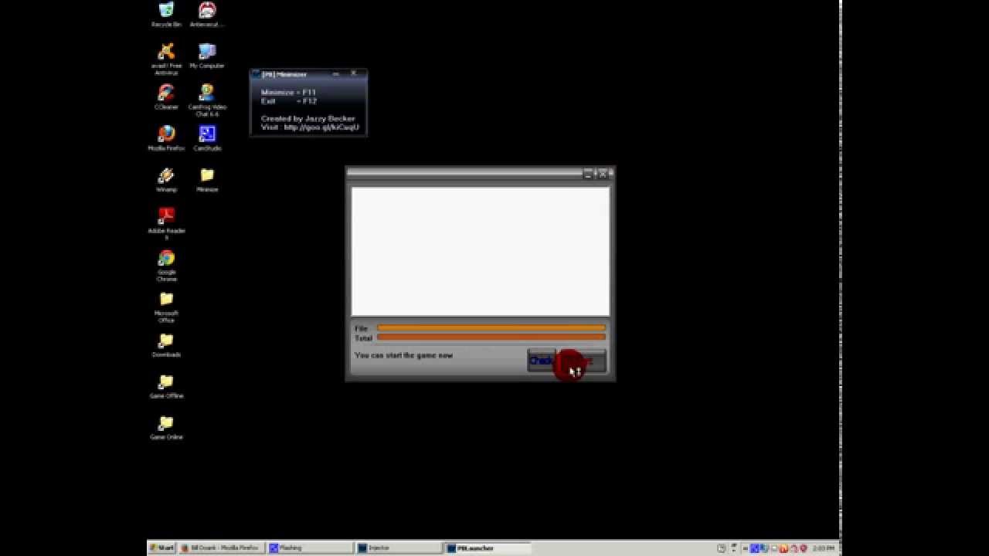This screenshot has width=989, height=556.
Task: Open the My Computer desktop icon
Action: [x=207, y=56]
